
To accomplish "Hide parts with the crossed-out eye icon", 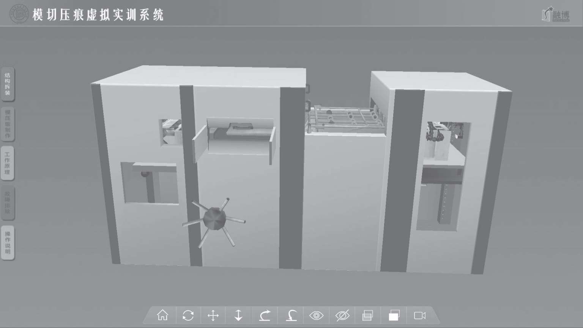I will tap(342, 315).
